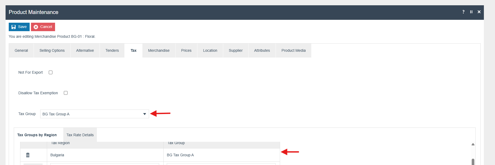Delete the Bulgaria tax region row
This screenshot has height=165, width=495.
tap(28, 155)
